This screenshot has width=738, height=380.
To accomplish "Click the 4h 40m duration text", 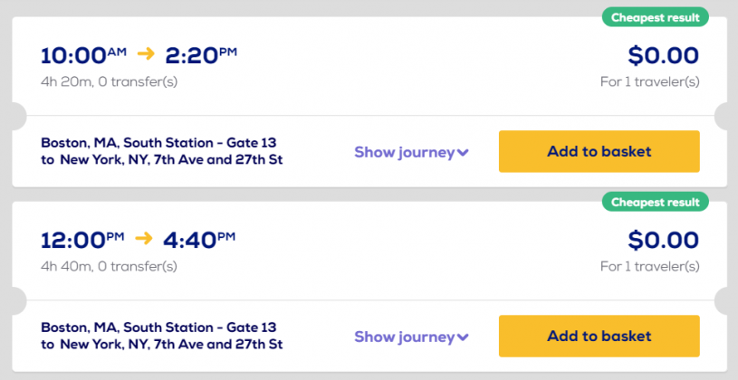I will 109,267.
